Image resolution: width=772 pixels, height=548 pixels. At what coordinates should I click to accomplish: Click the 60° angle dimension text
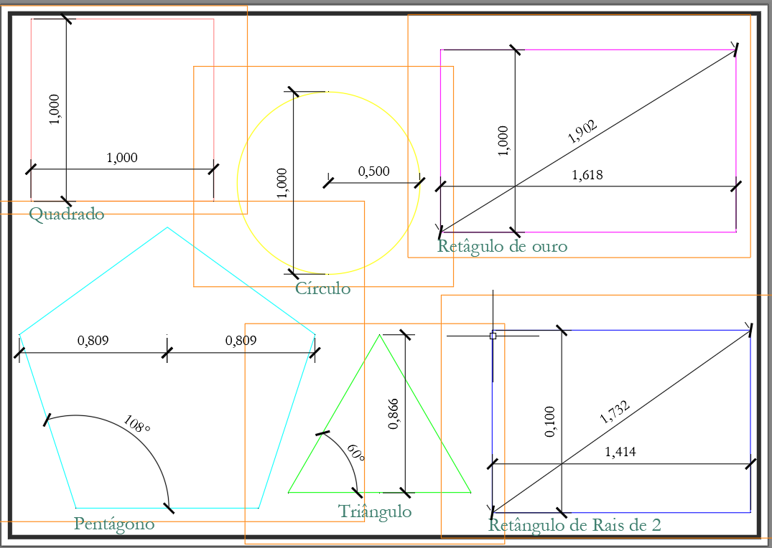tap(356, 453)
